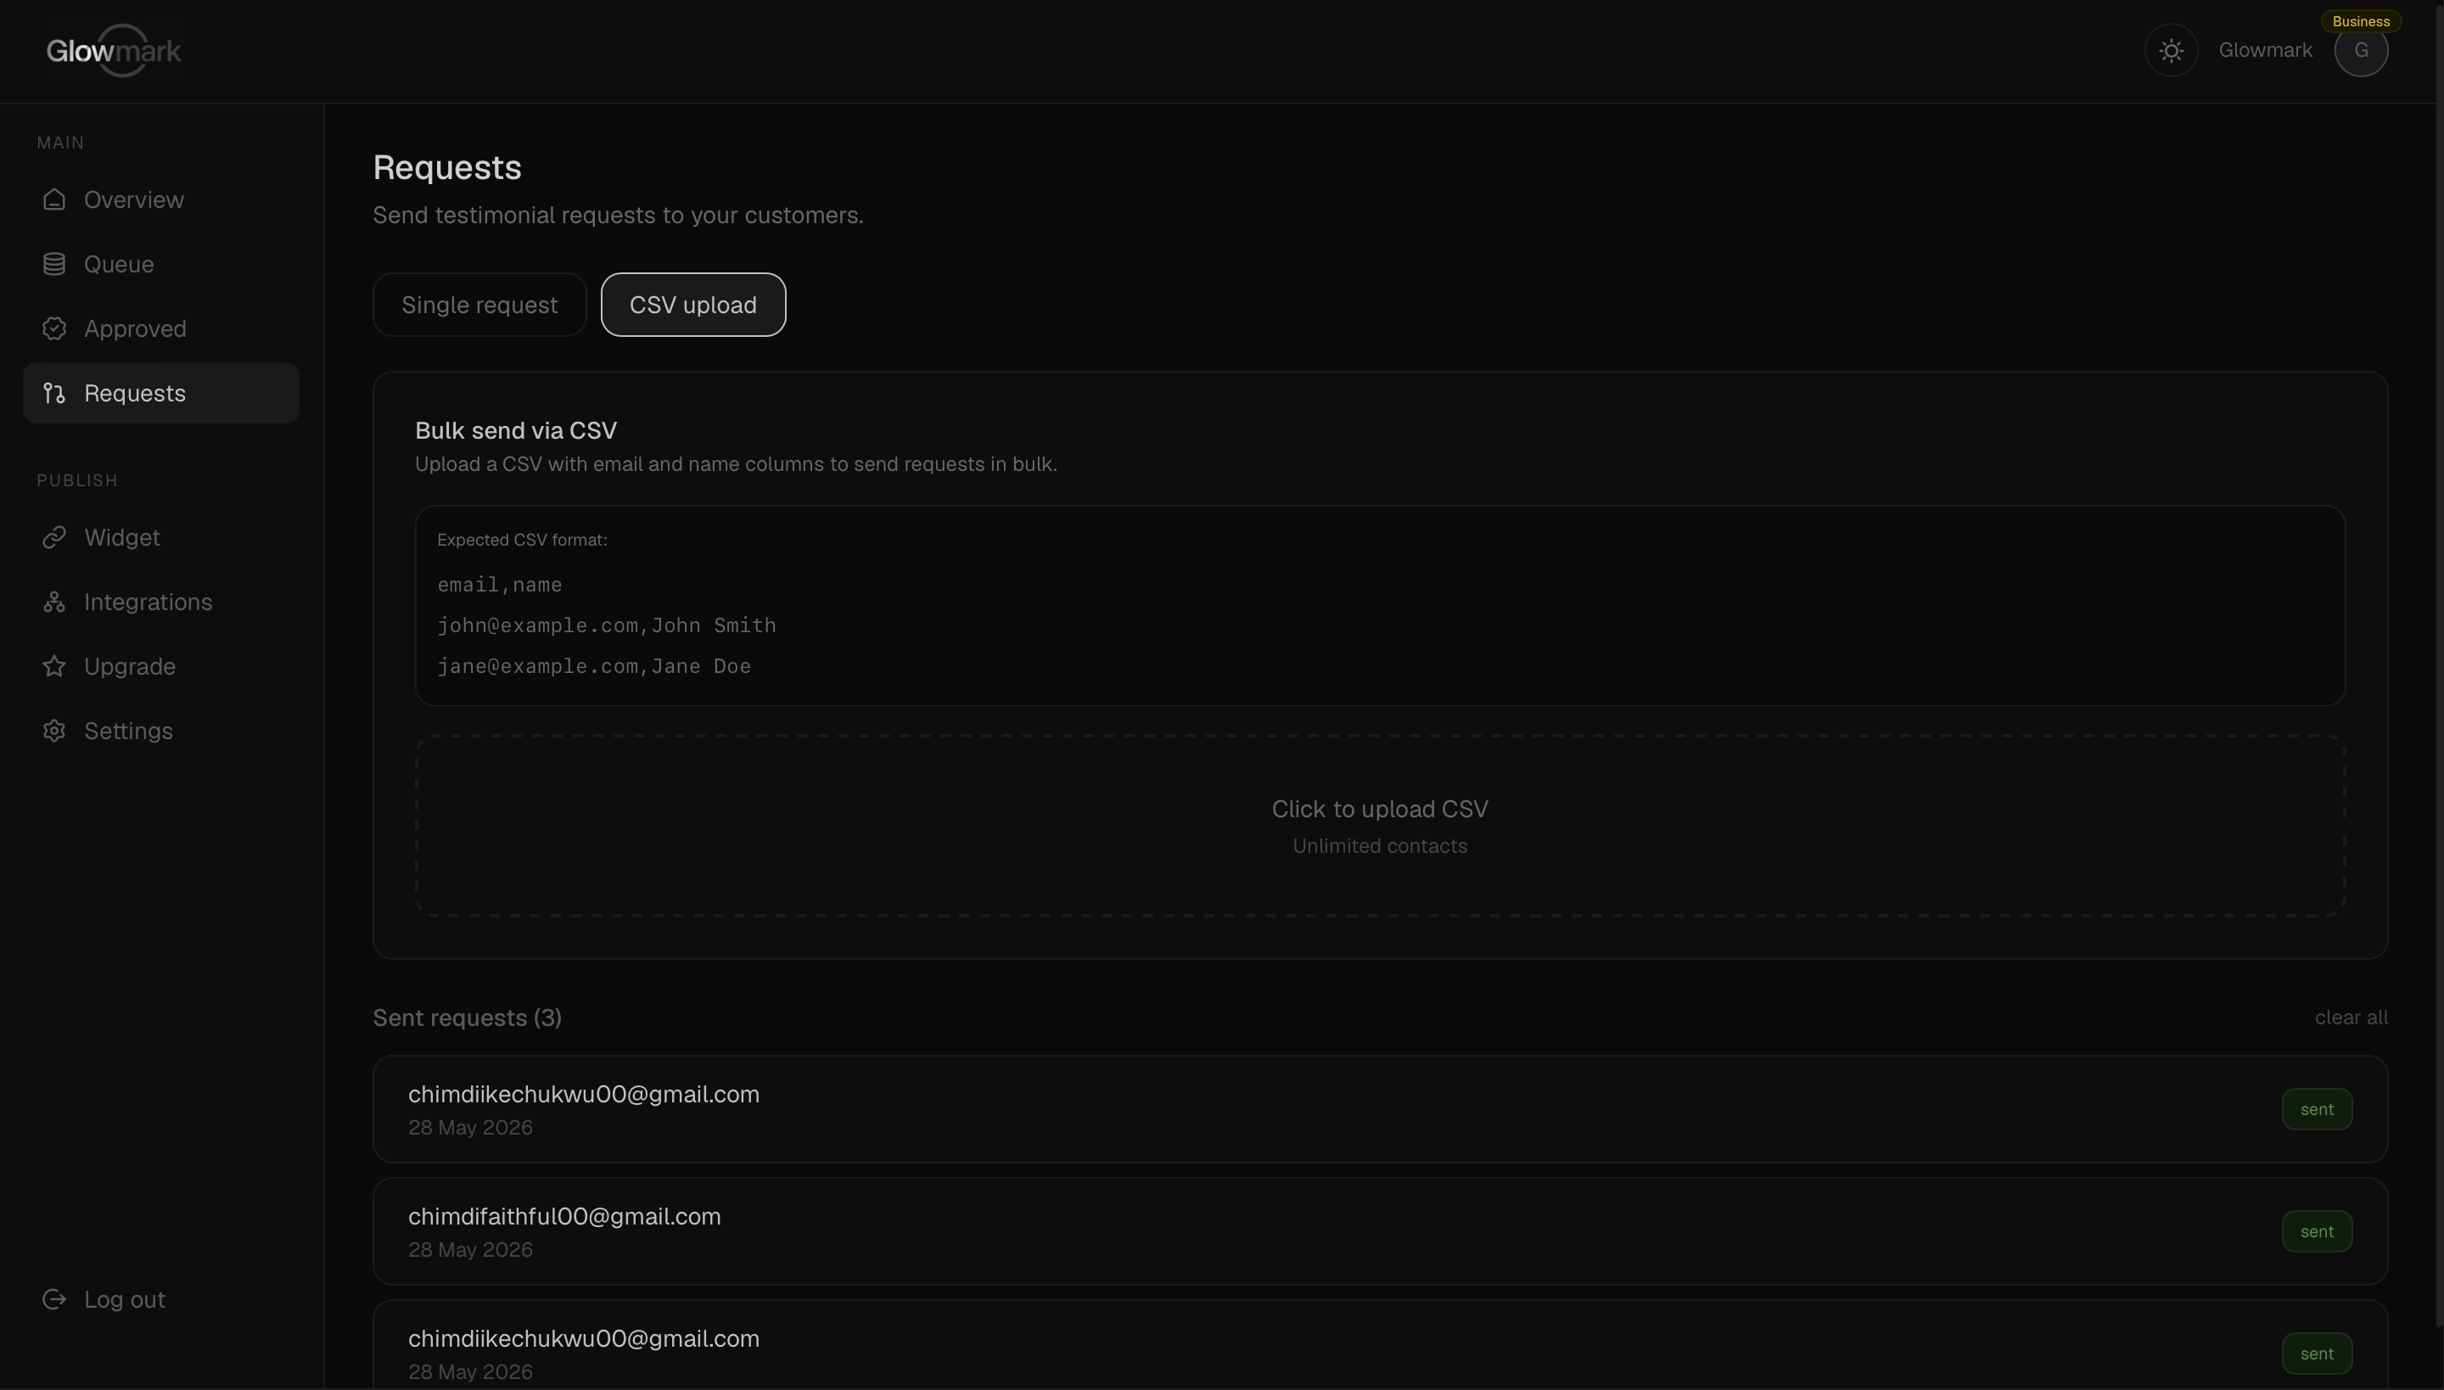The image size is (2444, 1390).
Task: Click the Sent requests (3) heading
Action: coord(467,1017)
